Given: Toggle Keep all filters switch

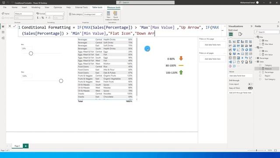Looking at the screenshot, I should point(250,88).
